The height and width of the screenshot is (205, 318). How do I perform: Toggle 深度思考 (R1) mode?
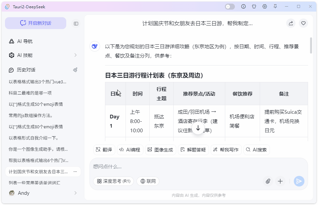[x=113, y=181]
